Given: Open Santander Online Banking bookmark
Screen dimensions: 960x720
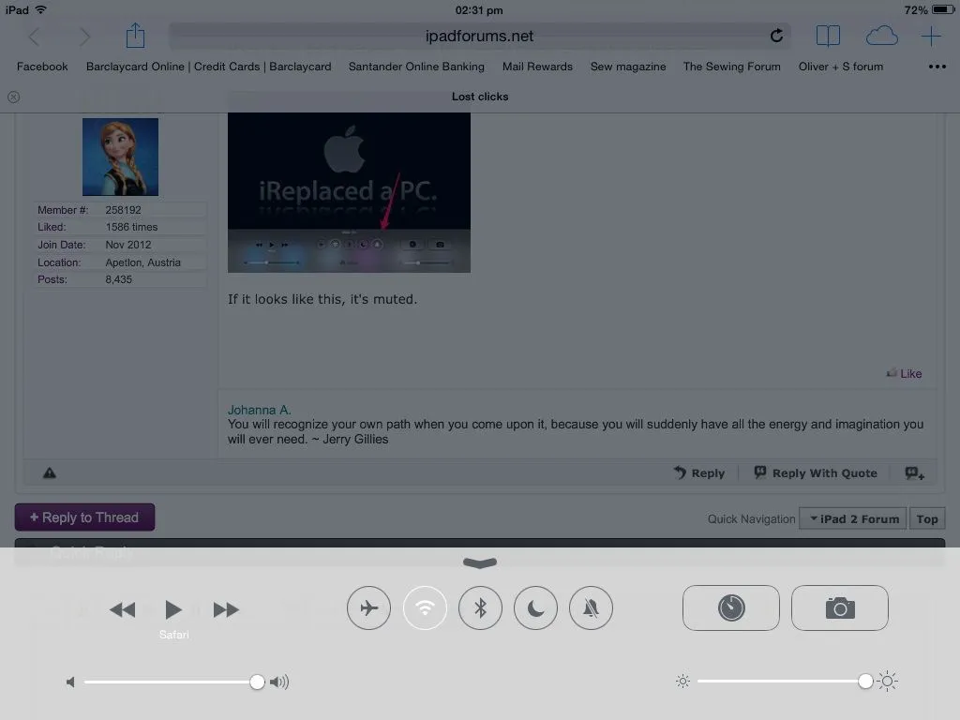Looking at the screenshot, I should (x=416, y=67).
